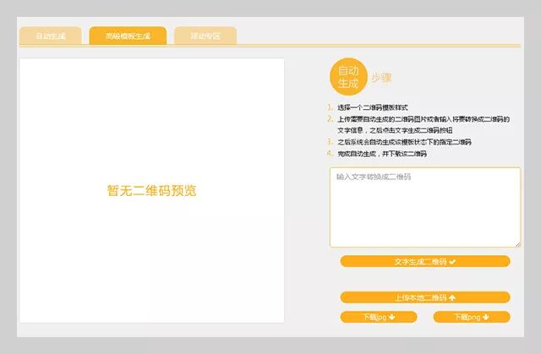This screenshot has width=541, height=354.
Task: Click step 1 选择一个二维码模板样式
Action: [373, 108]
